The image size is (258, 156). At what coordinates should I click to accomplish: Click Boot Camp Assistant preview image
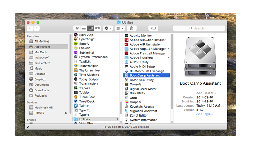[x=200, y=57]
